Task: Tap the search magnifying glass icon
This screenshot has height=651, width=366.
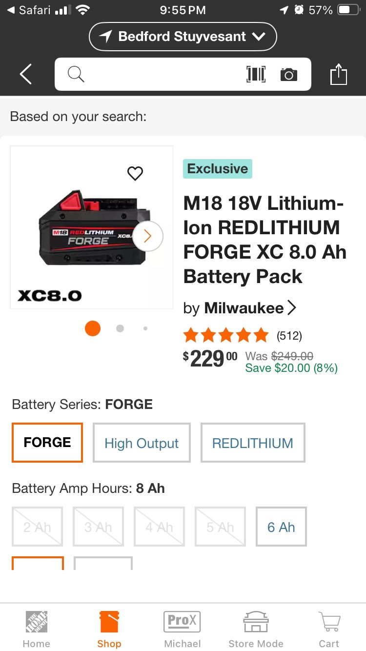Action: tap(76, 74)
